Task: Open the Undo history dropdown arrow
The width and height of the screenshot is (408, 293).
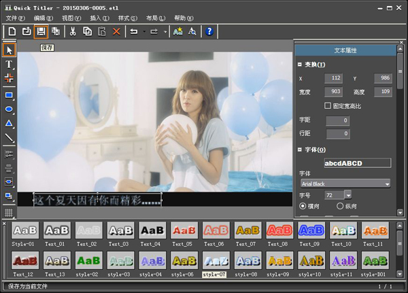Action: [x=144, y=32]
